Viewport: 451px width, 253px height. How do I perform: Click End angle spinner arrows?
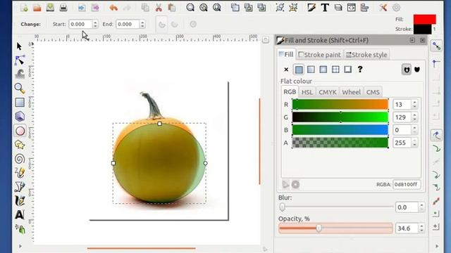point(142,24)
